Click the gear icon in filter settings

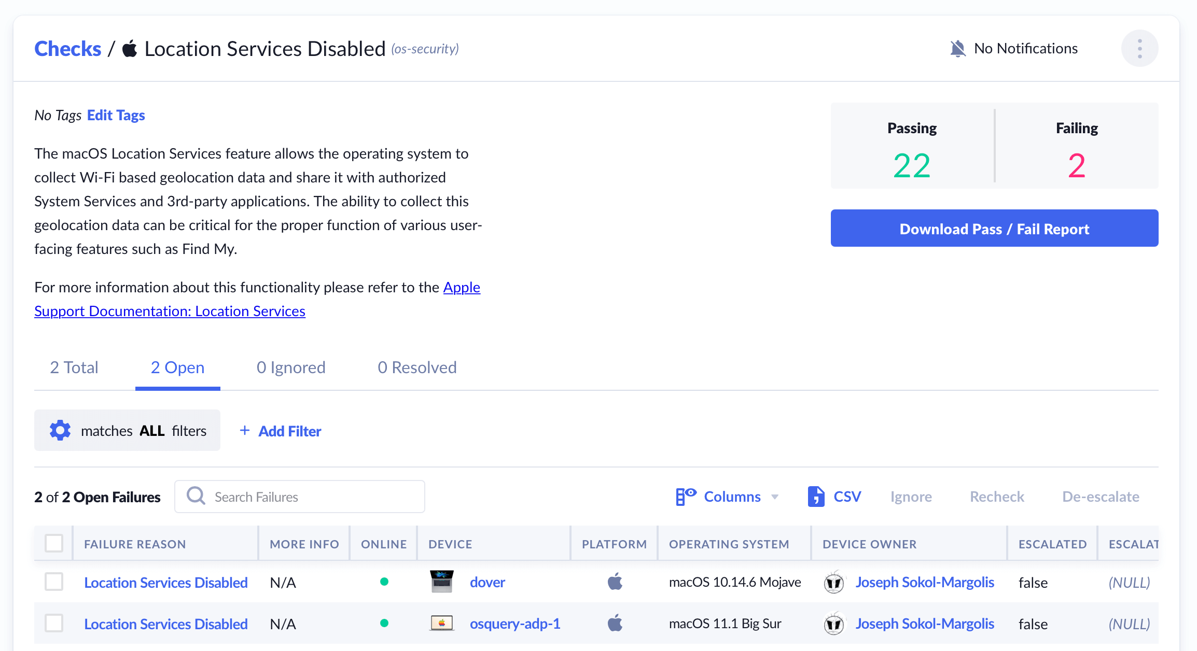click(x=60, y=431)
